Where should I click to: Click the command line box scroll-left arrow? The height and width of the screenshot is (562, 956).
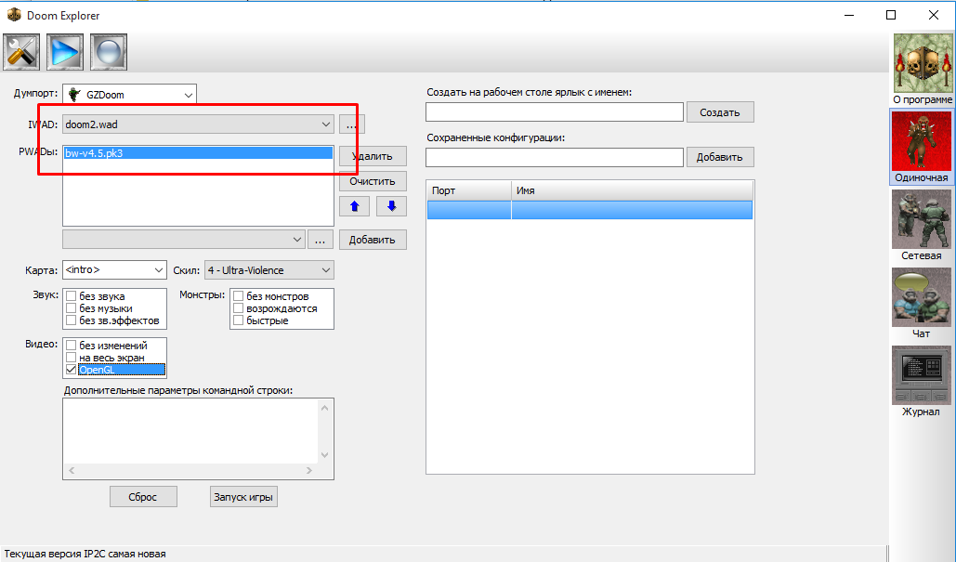tap(72, 471)
